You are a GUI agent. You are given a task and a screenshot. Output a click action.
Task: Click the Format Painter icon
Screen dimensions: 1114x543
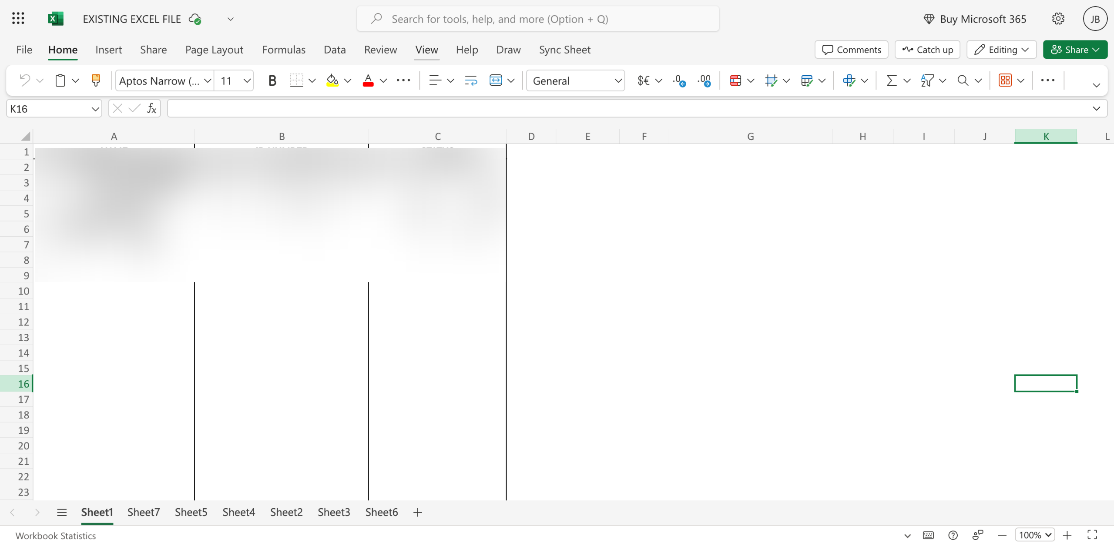click(x=96, y=80)
